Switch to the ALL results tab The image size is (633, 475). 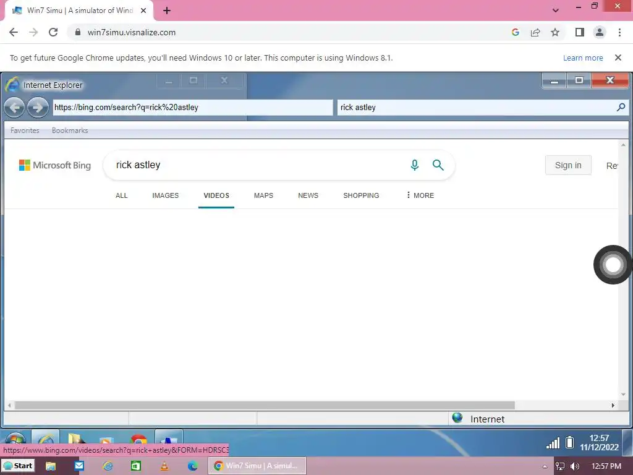coord(122,195)
